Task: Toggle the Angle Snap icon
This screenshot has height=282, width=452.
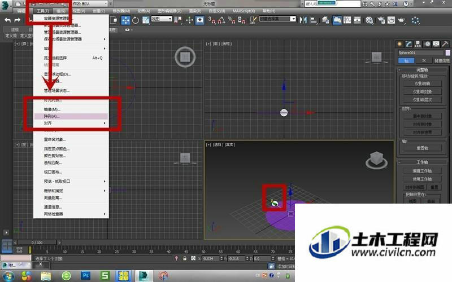Action: click(x=221, y=20)
